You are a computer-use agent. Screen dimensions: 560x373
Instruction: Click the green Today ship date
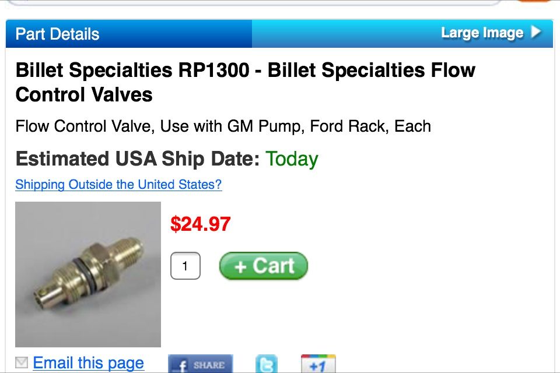(292, 159)
